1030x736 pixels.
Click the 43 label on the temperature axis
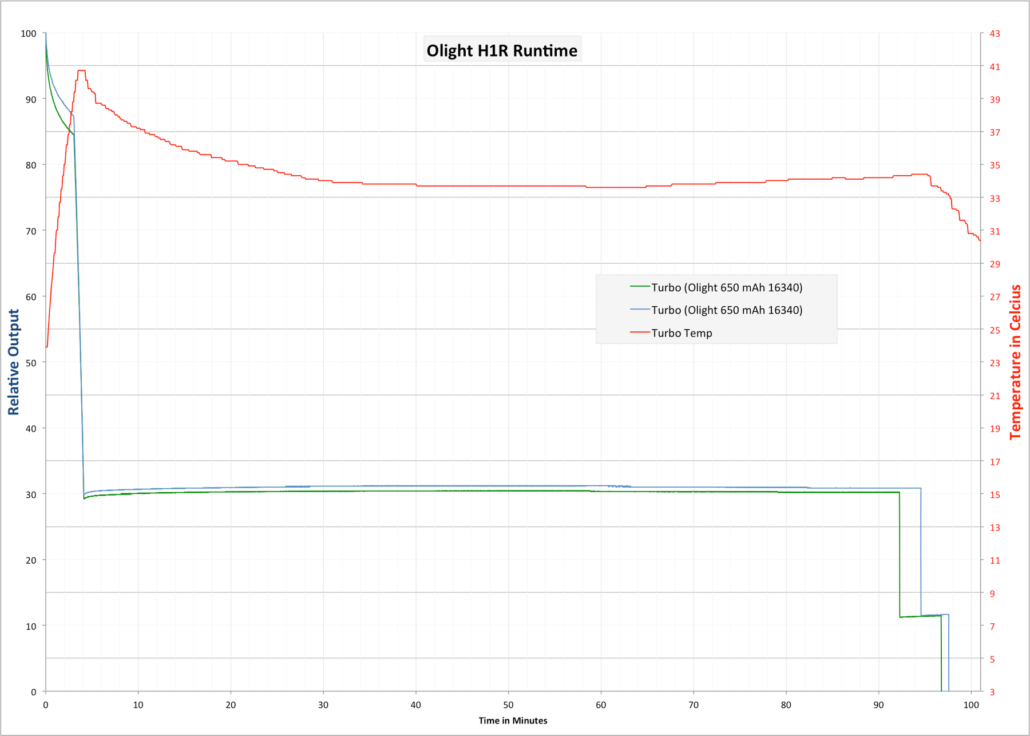point(995,34)
